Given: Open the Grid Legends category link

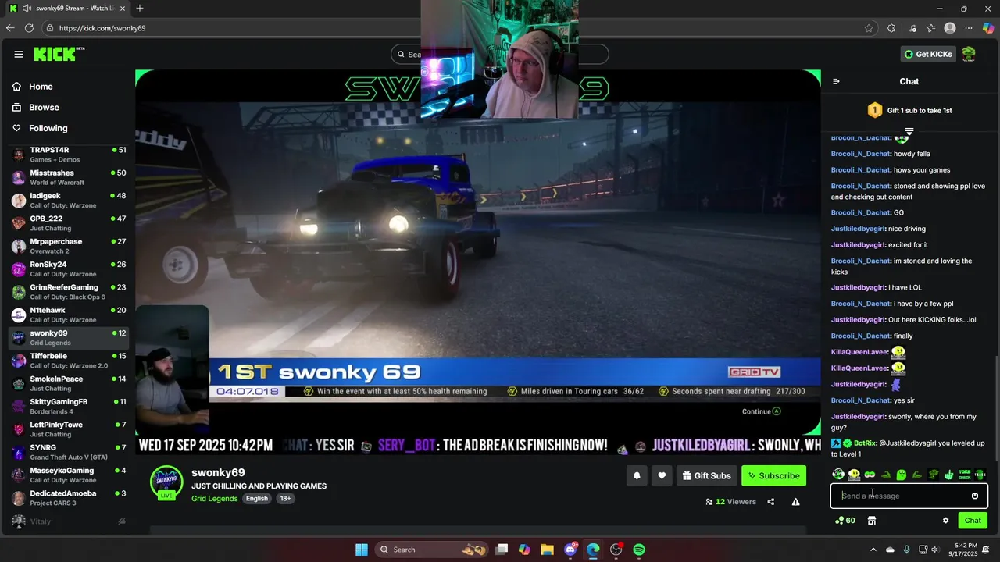Looking at the screenshot, I should click(x=215, y=499).
